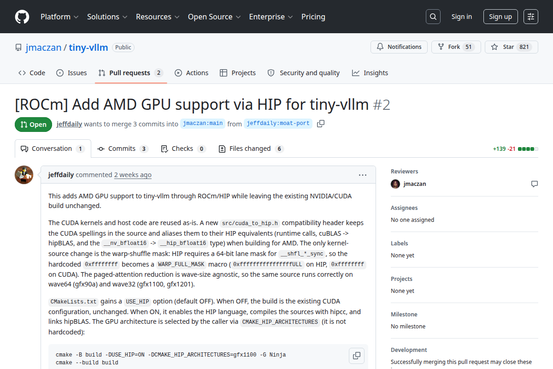
Task: Click jeffdaily's avatar thumbnail
Action: 24,175
